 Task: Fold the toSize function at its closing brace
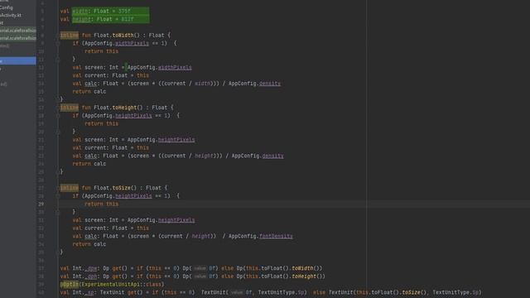pyautogui.click(x=58, y=252)
